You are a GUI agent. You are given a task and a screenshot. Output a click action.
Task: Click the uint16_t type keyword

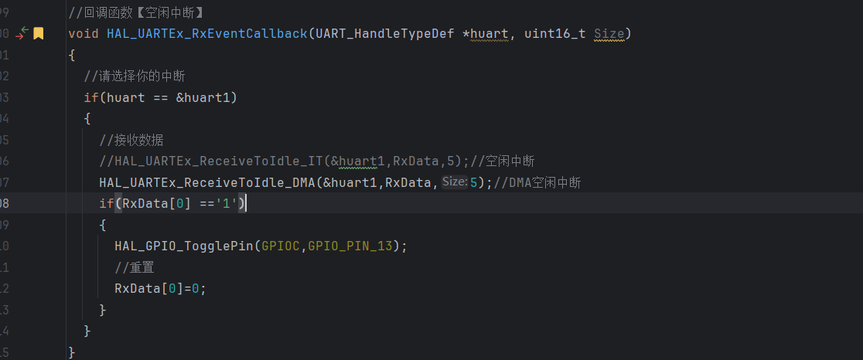(554, 34)
